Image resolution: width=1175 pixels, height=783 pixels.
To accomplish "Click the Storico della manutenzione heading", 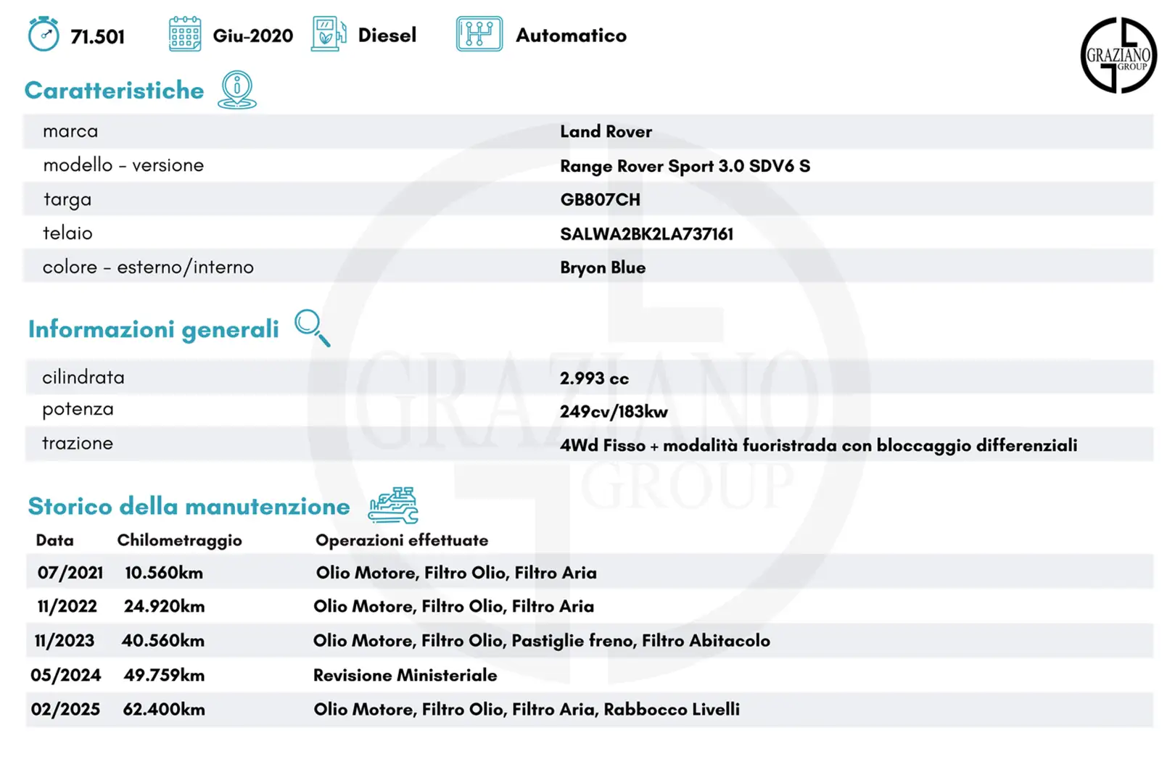I will click(189, 506).
